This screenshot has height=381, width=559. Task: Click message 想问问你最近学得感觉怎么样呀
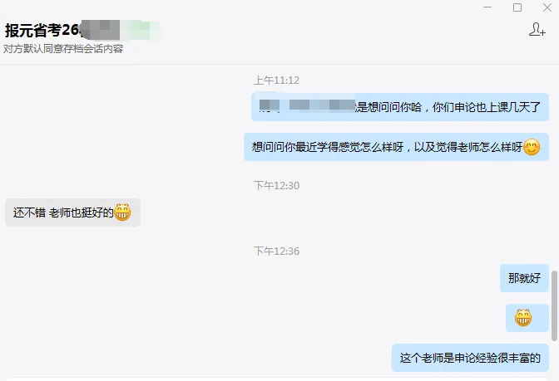tap(397, 147)
